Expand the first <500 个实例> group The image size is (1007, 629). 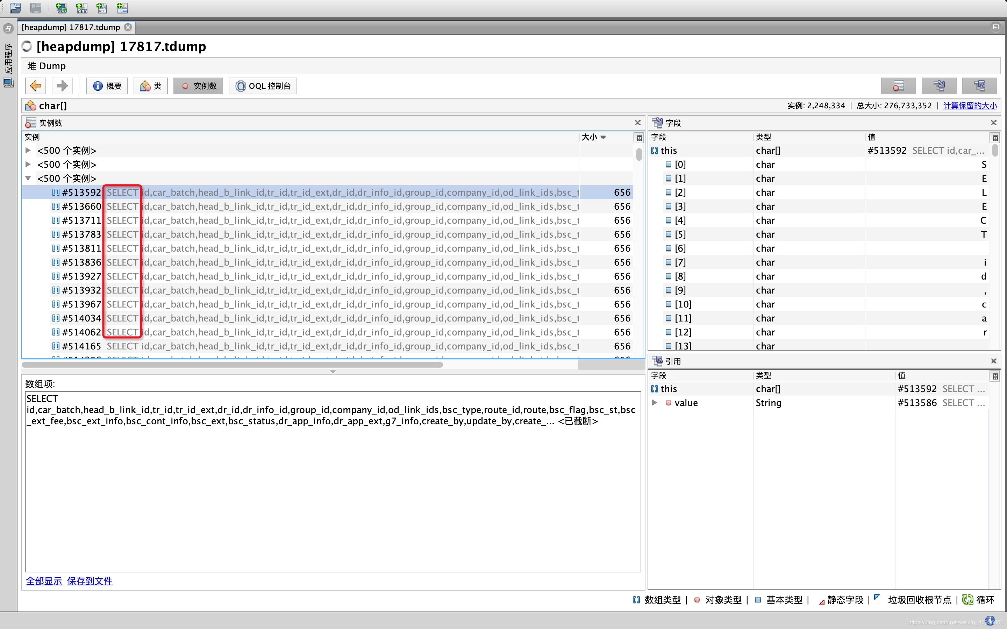point(28,150)
